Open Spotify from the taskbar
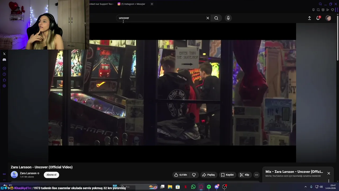Image resolution: width=339 pixels, height=191 pixels. tap(209, 187)
